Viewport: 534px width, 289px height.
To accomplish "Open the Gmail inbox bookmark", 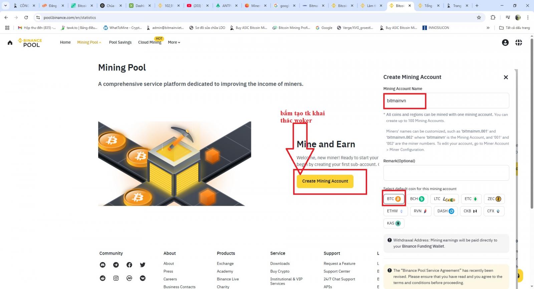I will (x=37, y=28).
